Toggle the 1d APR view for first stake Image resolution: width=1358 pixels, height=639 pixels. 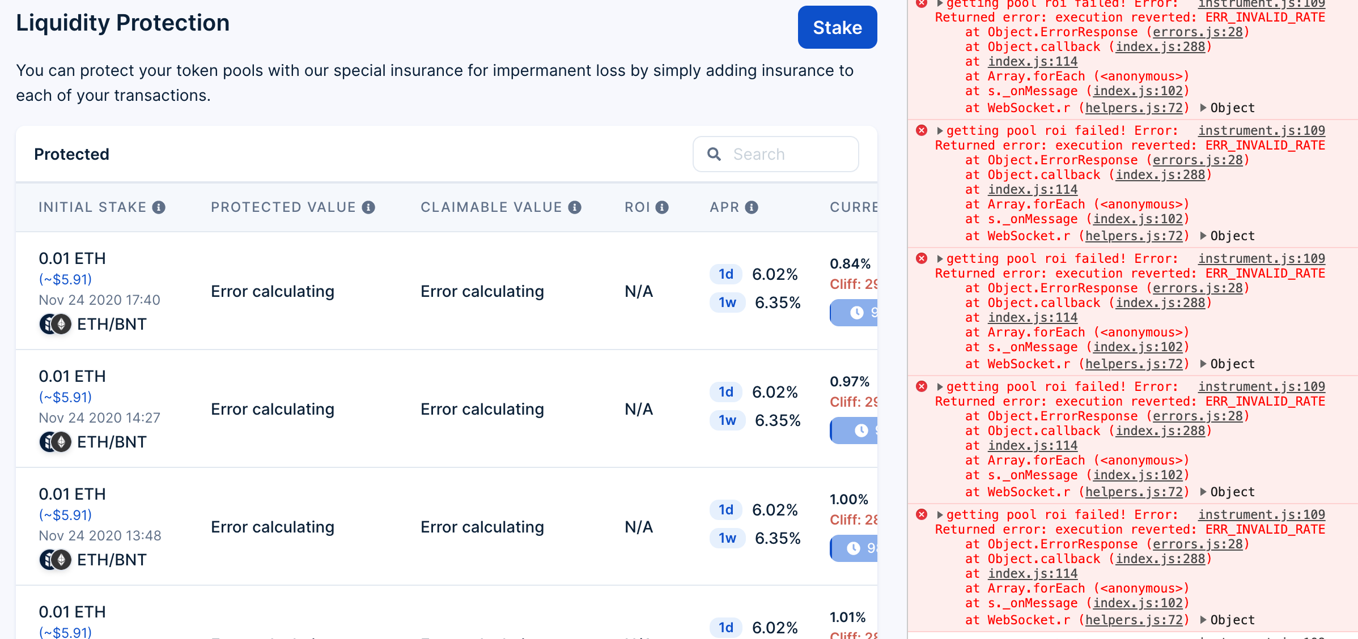[x=726, y=274]
